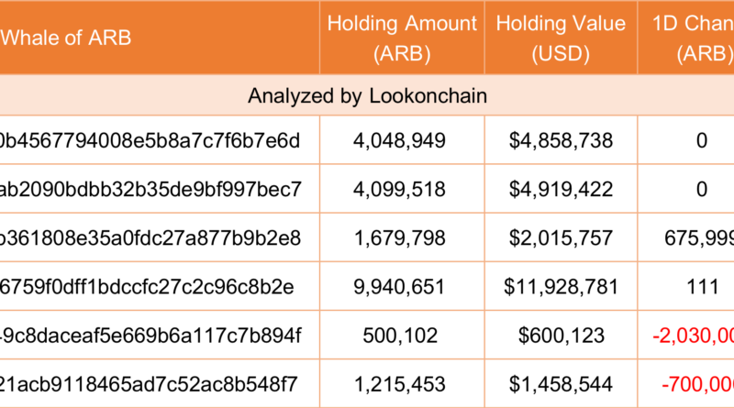Open wallet address ending in c96c8b2e
Image resolution: width=734 pixels, height=408 pixels.
147,287
